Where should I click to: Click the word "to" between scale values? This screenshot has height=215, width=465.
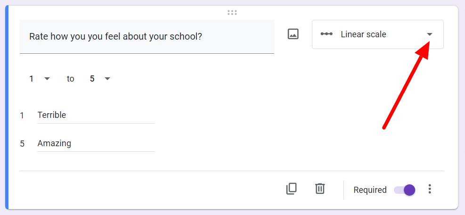[x=70, y=79]
